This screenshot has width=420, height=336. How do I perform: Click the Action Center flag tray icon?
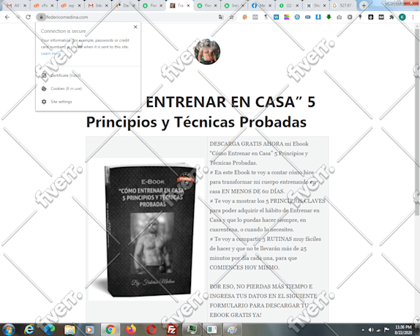(x=386, y=330)
